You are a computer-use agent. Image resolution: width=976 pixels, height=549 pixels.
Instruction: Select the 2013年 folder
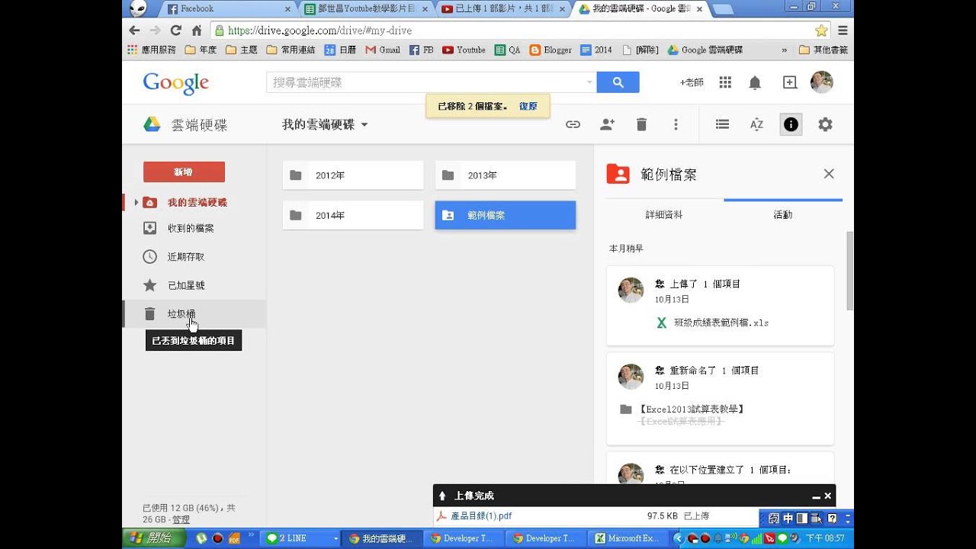506,175
